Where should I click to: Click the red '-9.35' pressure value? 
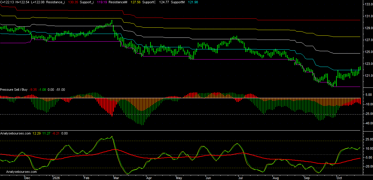tap(33, 90)
